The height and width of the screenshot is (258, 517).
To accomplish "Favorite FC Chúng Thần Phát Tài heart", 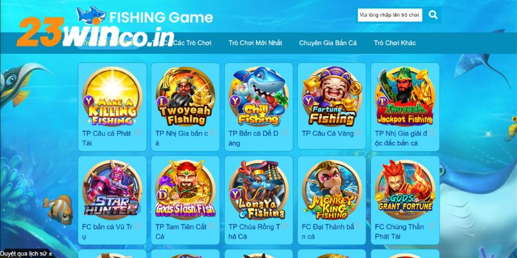I will pyautogui.click(x=431, y=226).
